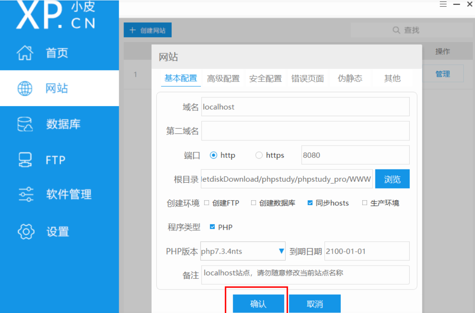Click the search magnifier icon
Screen dimensions: 475x313
click(396, 30)
